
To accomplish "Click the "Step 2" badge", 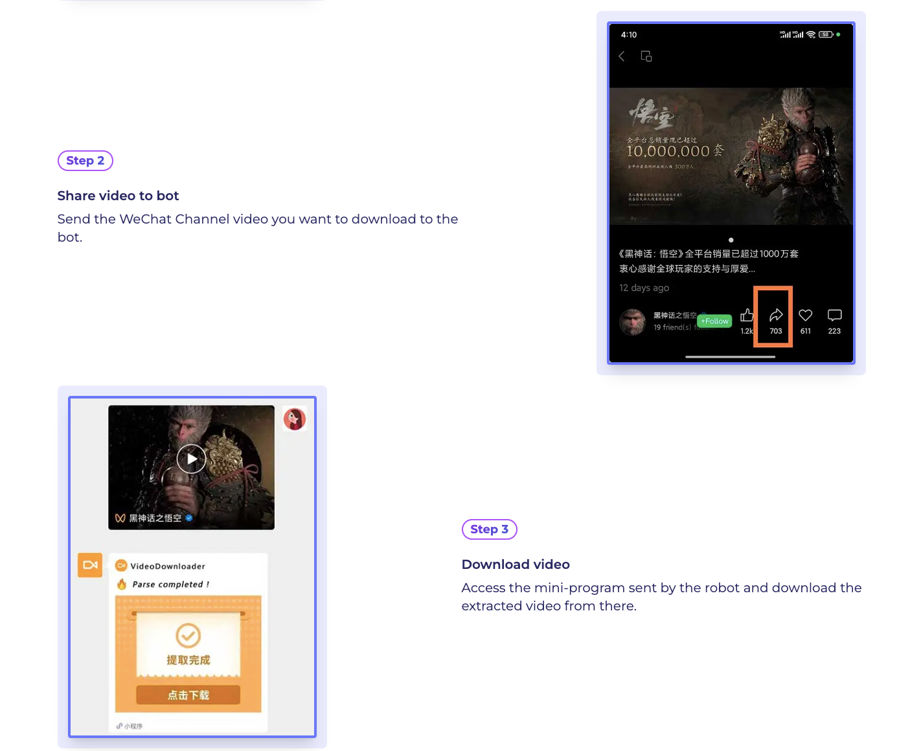I will pos(85,161).
